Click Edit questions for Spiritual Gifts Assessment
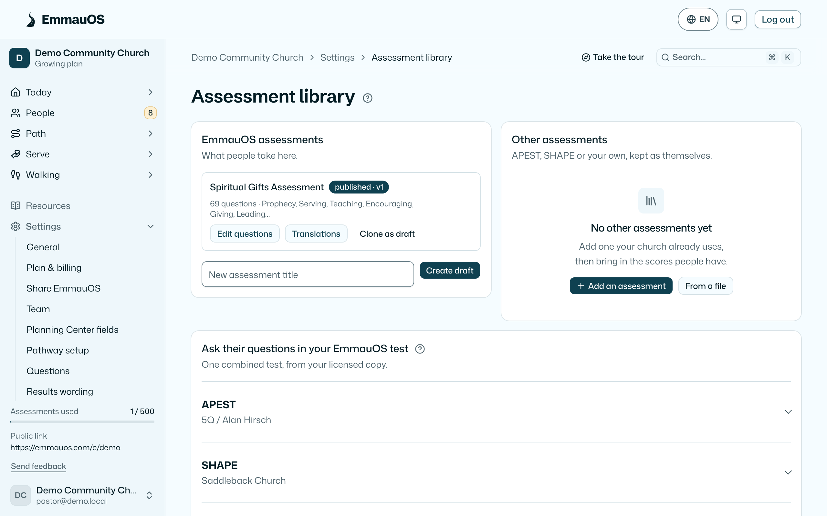Viewport: 827px width, 516px height. pyautogui.click(x=245, y=234)
